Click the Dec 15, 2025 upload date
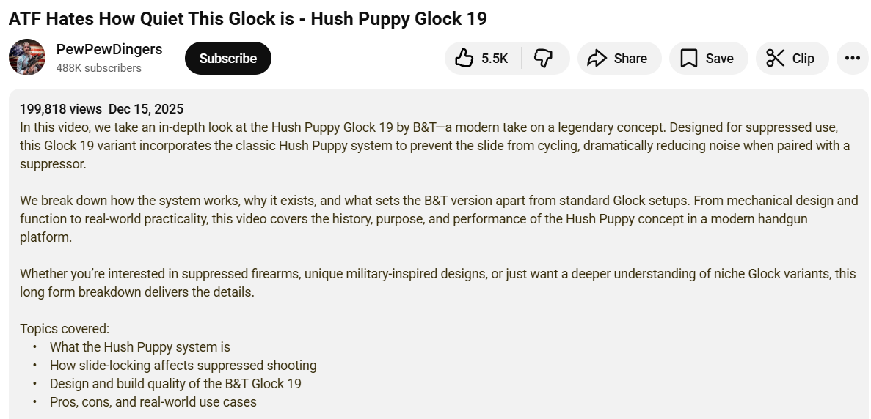Screen dimensions: 871x419 (146, 109)
